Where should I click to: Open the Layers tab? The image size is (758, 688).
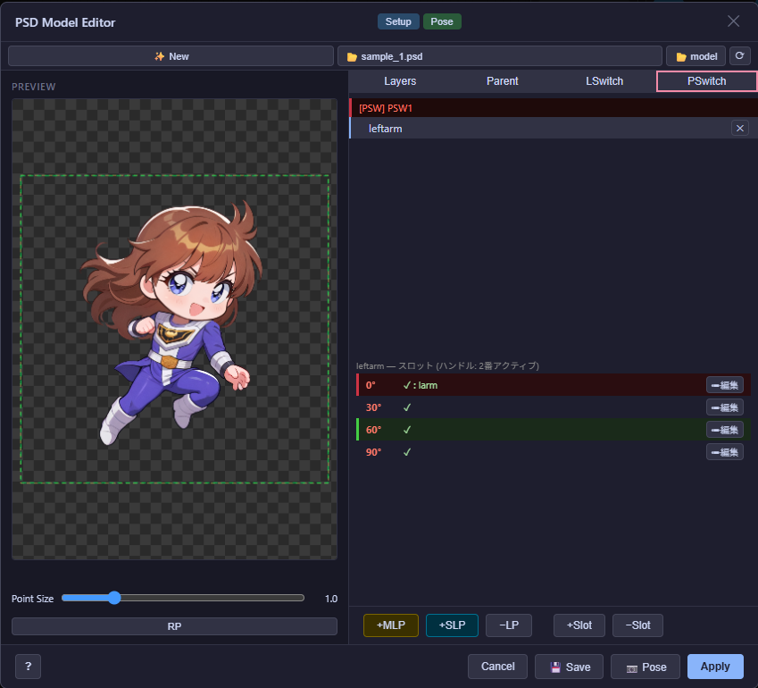(400, 81)
